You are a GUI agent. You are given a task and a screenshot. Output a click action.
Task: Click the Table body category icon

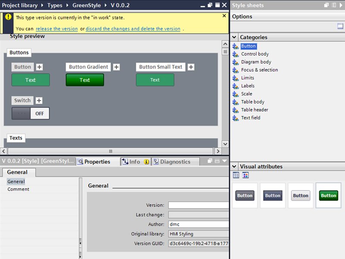[235, 102]
